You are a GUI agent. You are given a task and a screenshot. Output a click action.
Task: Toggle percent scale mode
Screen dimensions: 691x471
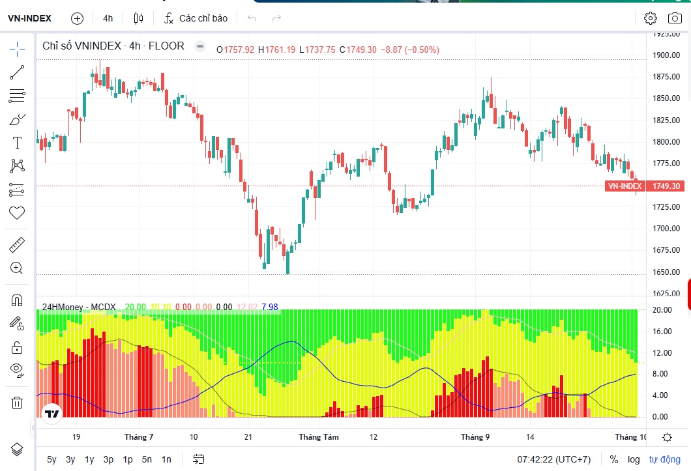point(614,459)
